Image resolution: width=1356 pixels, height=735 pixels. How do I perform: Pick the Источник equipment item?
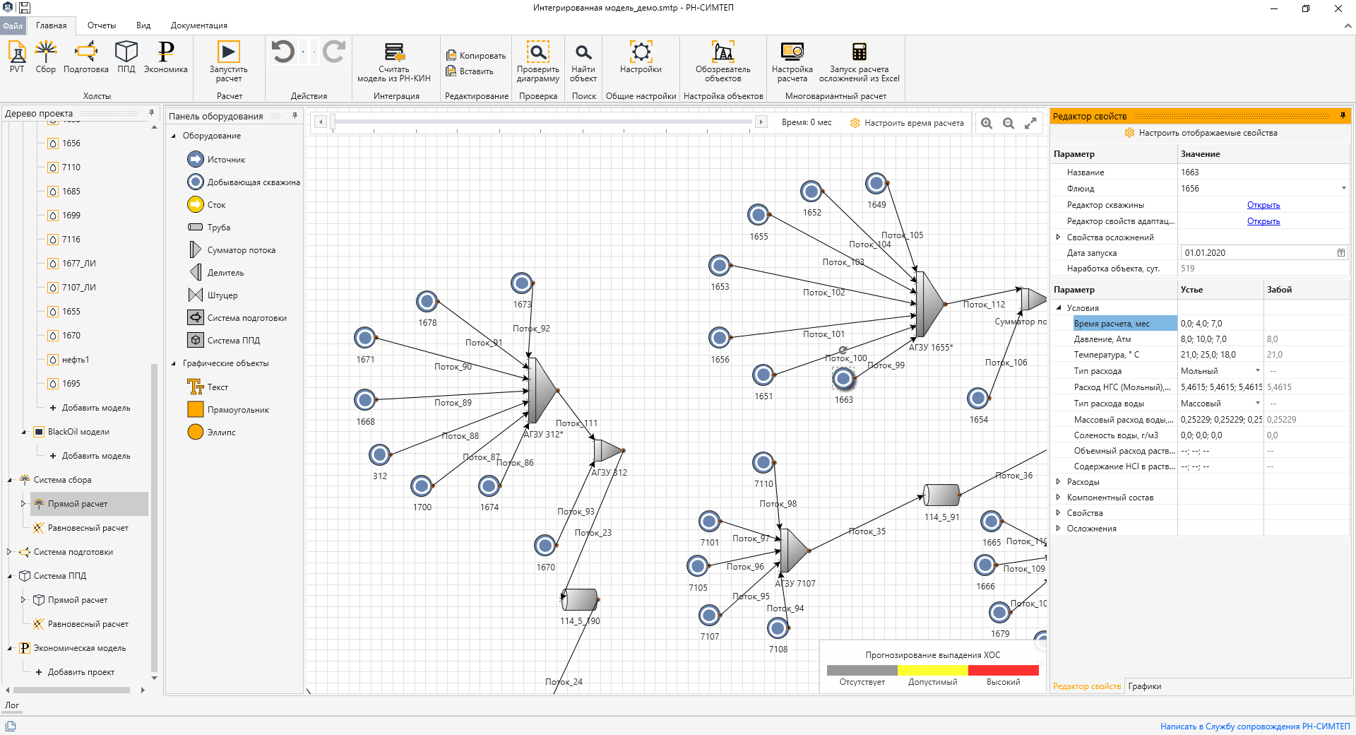pos(216,160)
